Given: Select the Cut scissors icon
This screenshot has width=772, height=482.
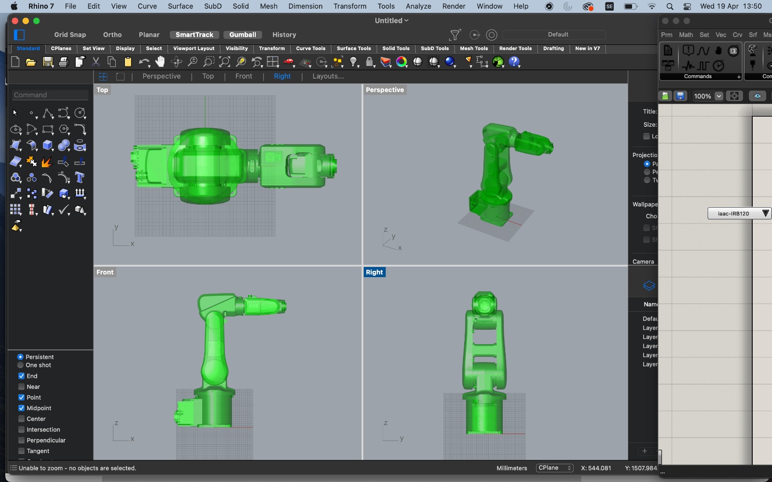Looking at the screenshot, I should 96,62.
